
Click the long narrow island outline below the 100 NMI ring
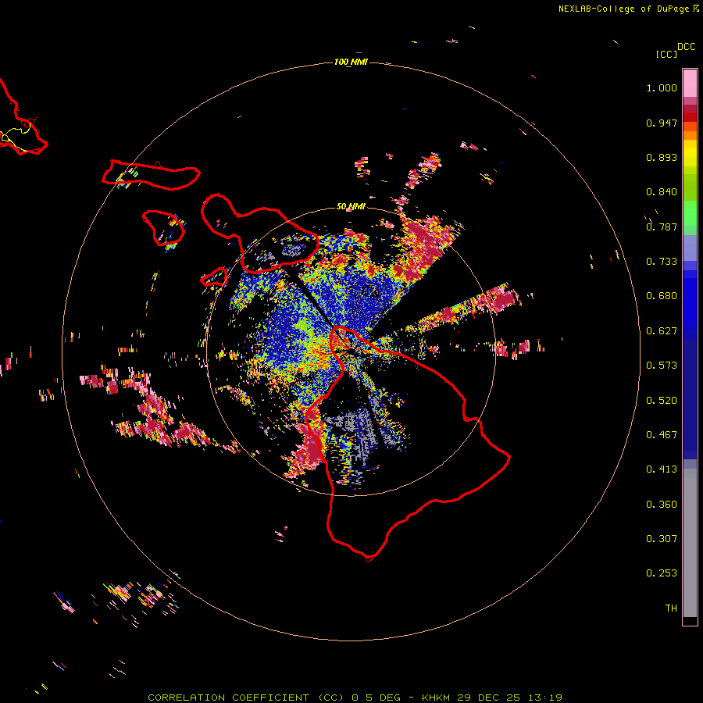coord(151,175)
